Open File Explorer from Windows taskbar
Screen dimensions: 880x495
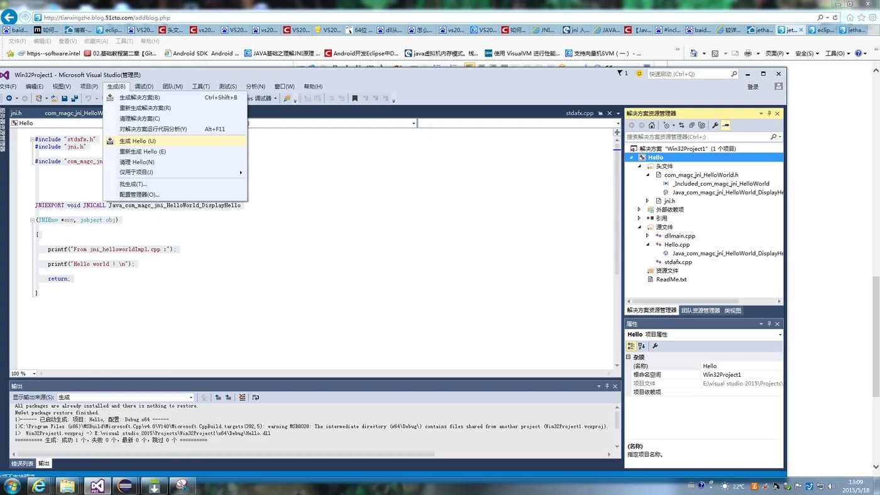[x=67, y=486]
